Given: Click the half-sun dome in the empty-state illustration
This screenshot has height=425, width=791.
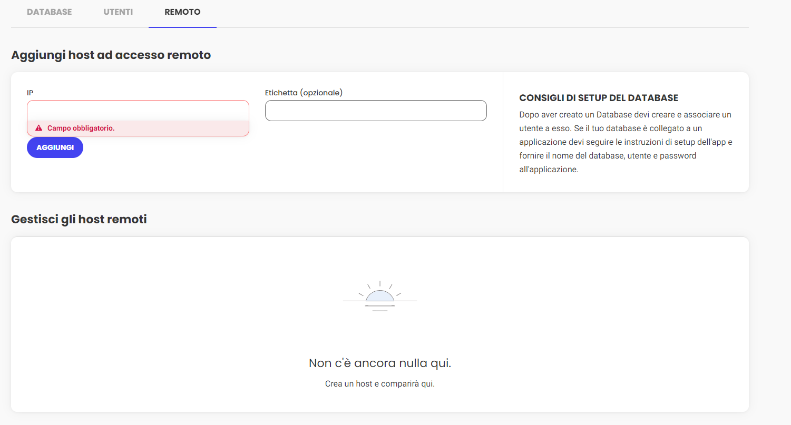Looking at the screenshot, I should coord(380,296).
